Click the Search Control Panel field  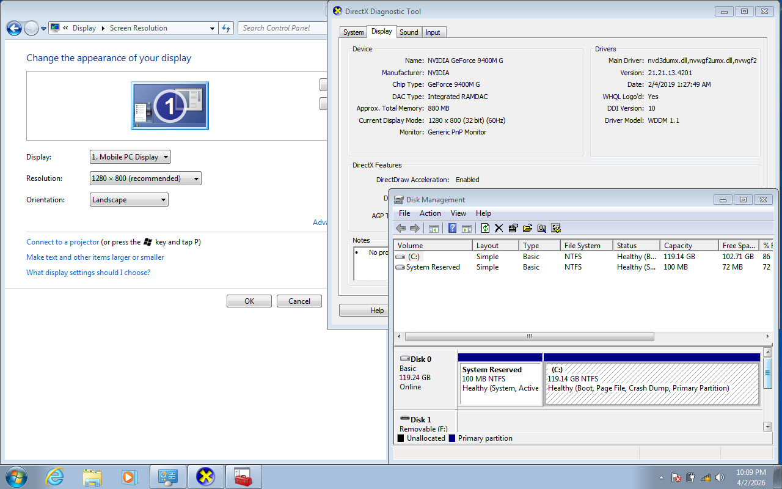(282, 28)
